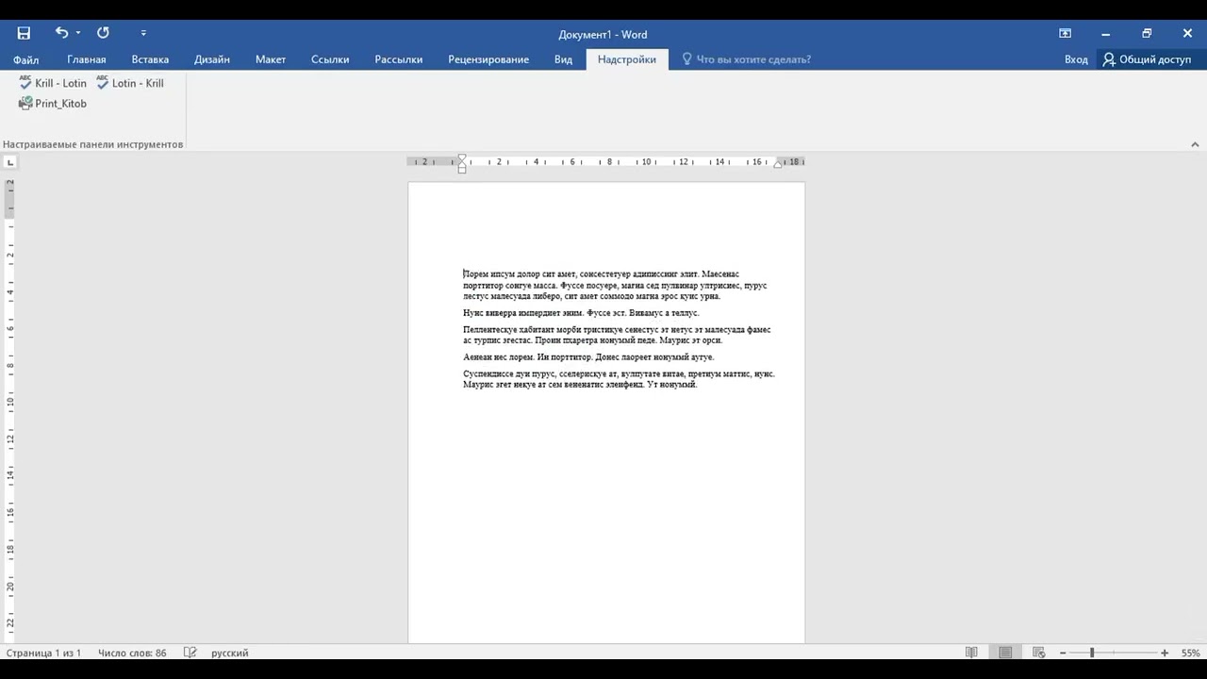
Task: Open the Файл menu
Action: pos(26,59)
